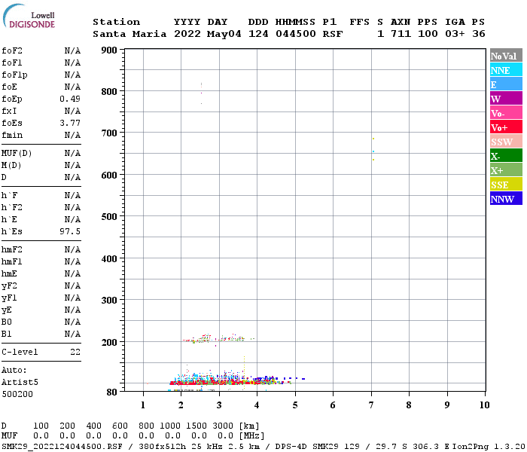This screenshot has width=527, height=452.
Task: Select the NoVal gray legend swatch
Action: tap(506, 56)
